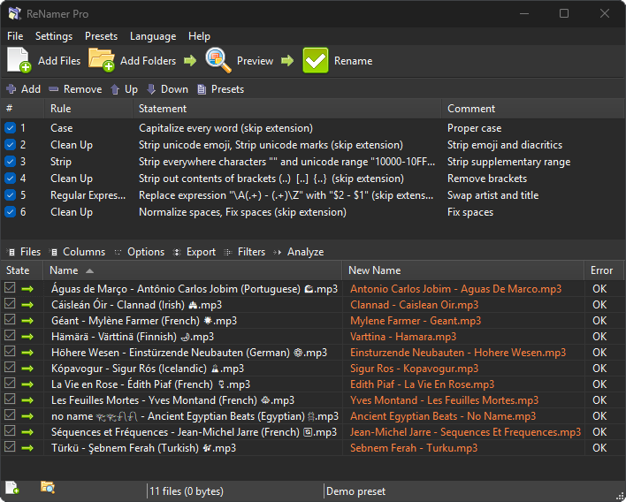Screen dimensions: 626x502
Task: Click green arrow state icon for Géant row
Action: 27,321
